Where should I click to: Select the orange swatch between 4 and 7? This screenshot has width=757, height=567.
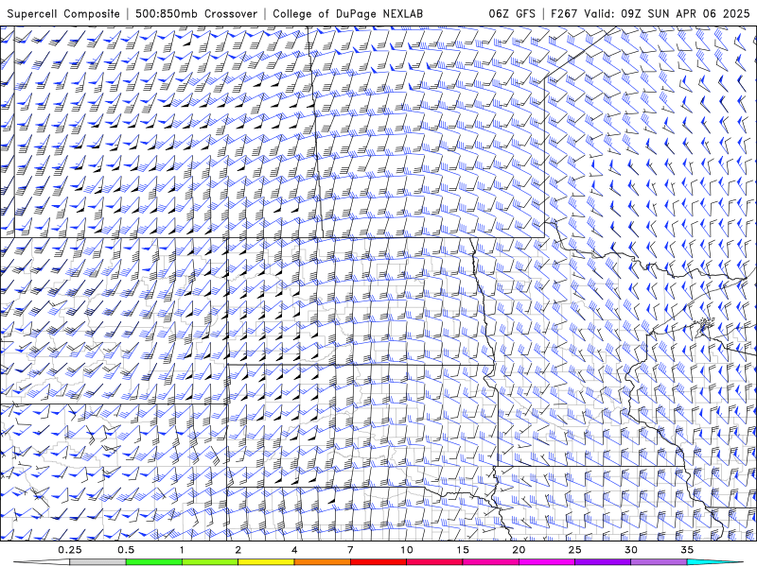point(322,562)
